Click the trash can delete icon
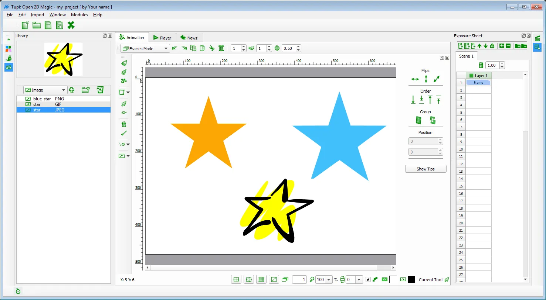This screenshot has width=546, height=300. [221, 48]
